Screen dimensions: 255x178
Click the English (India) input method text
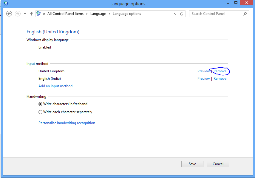pyautogui.click(x=50, y=79)
